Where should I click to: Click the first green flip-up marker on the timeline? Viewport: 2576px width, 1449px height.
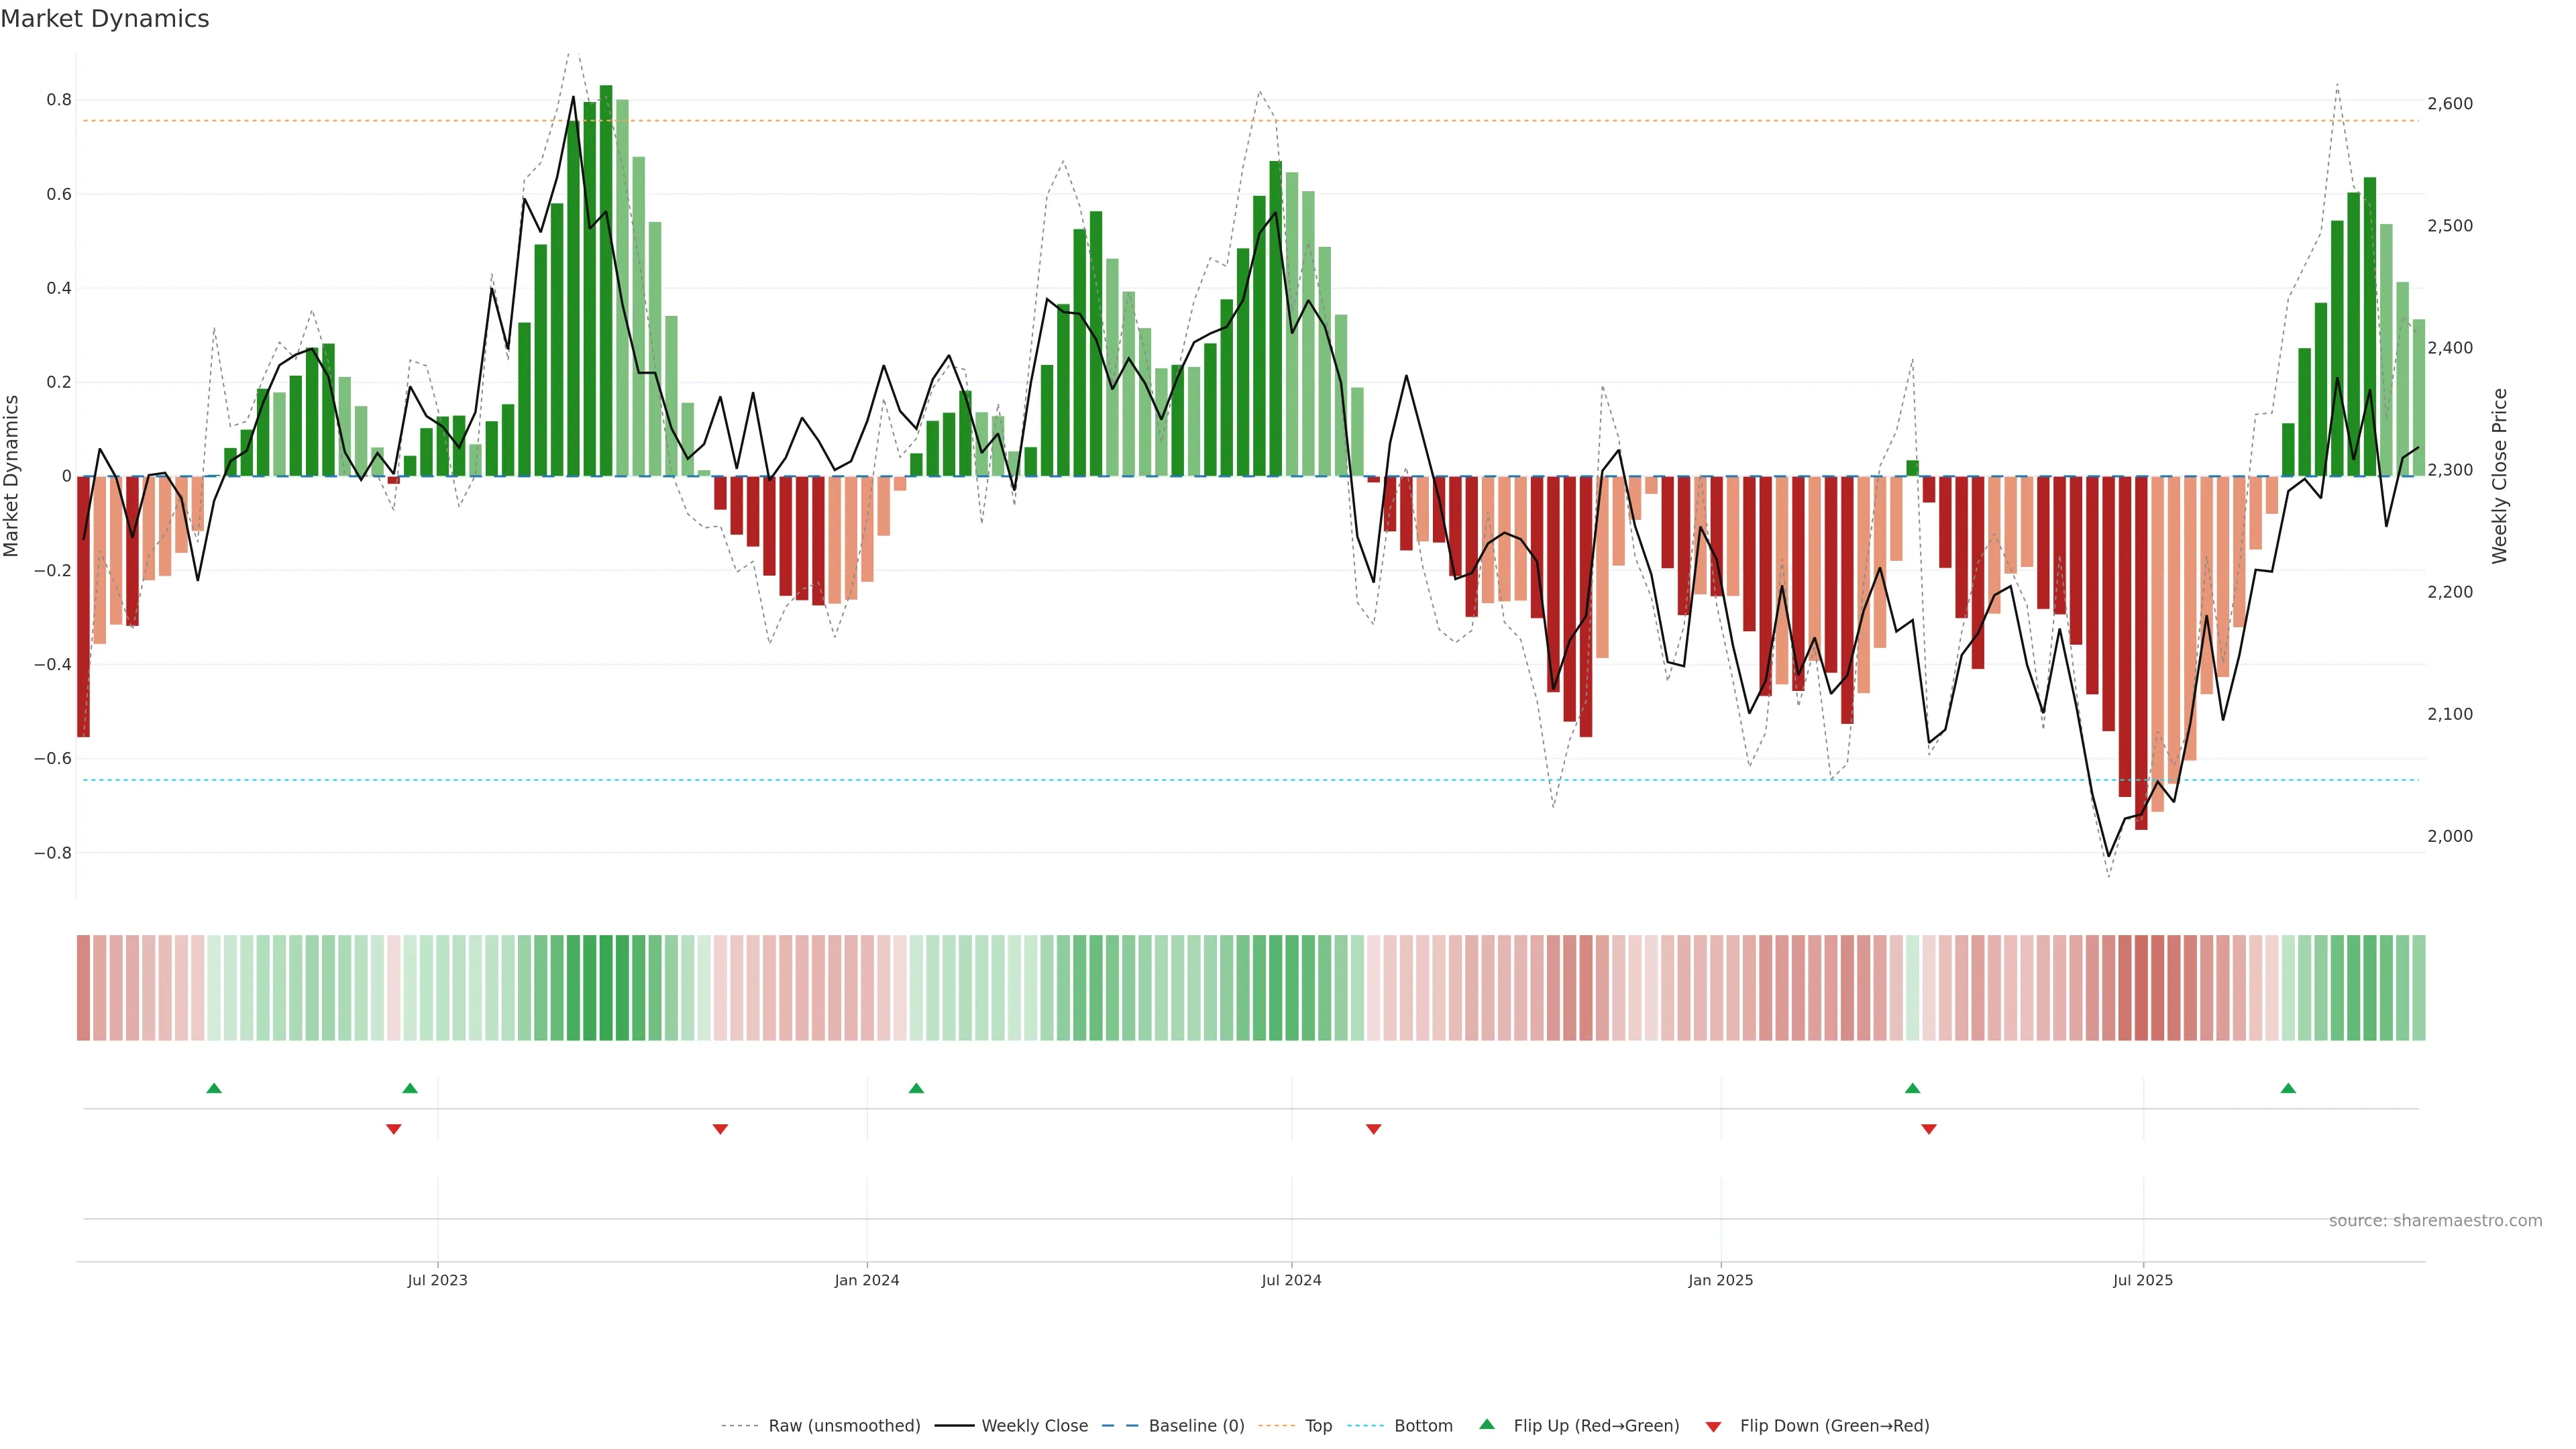(x=214, y=1088)
